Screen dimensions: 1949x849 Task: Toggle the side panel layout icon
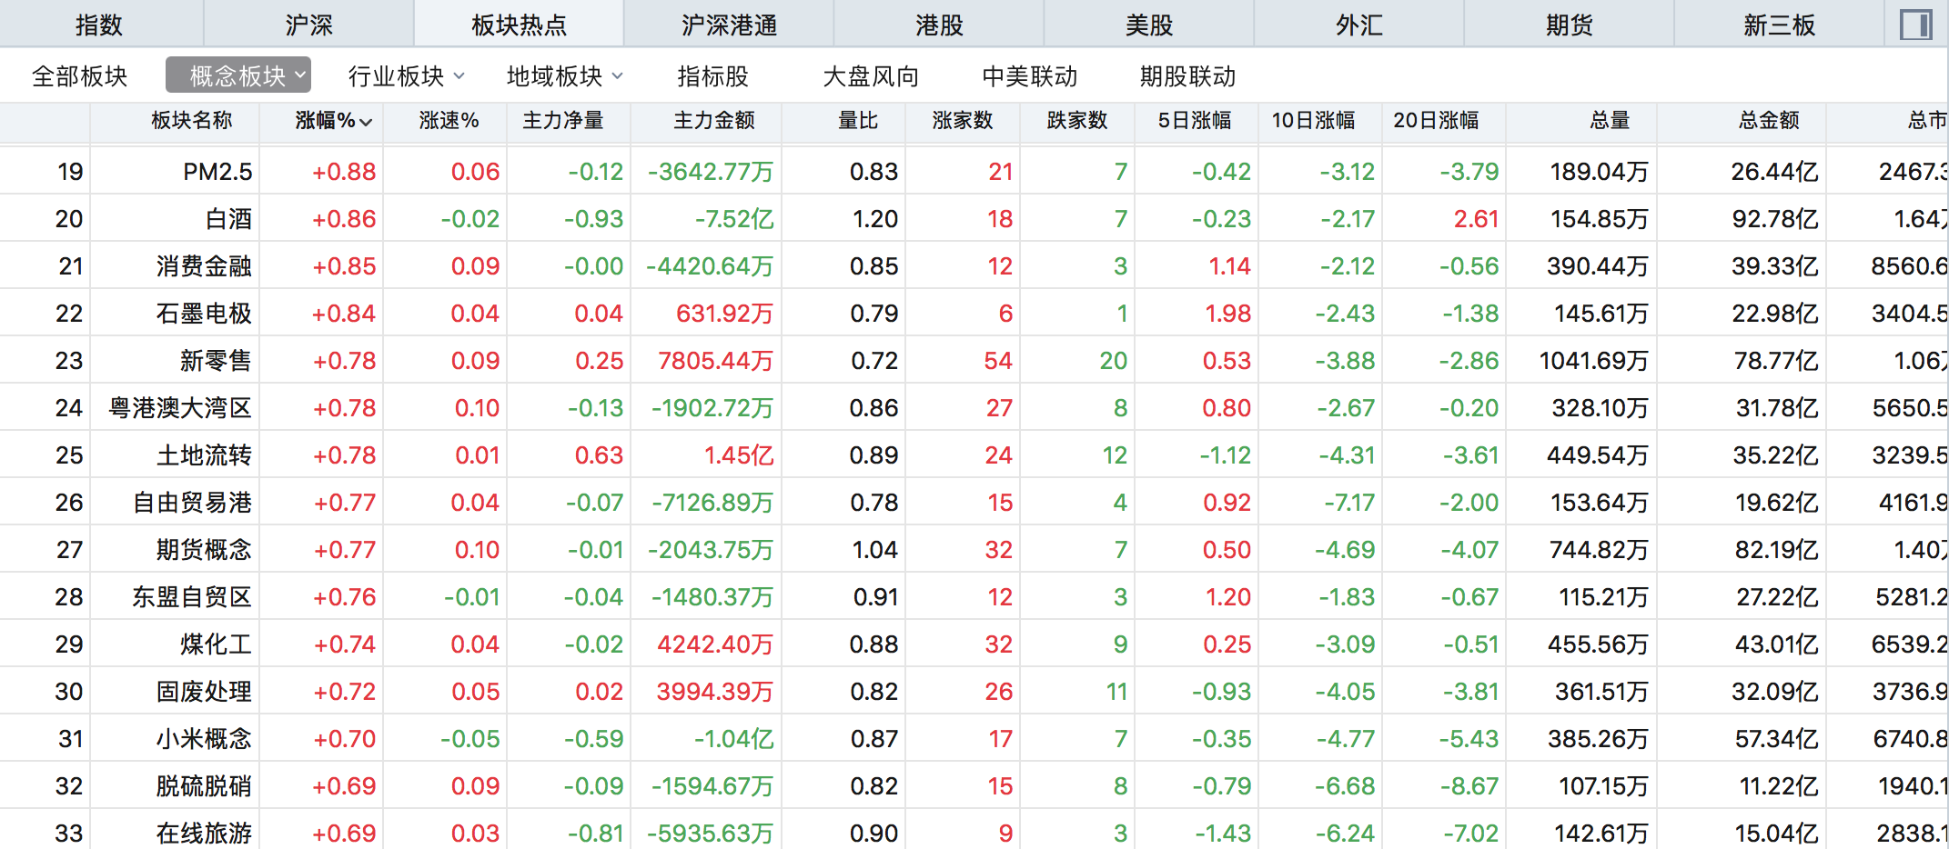point(1915,25)
